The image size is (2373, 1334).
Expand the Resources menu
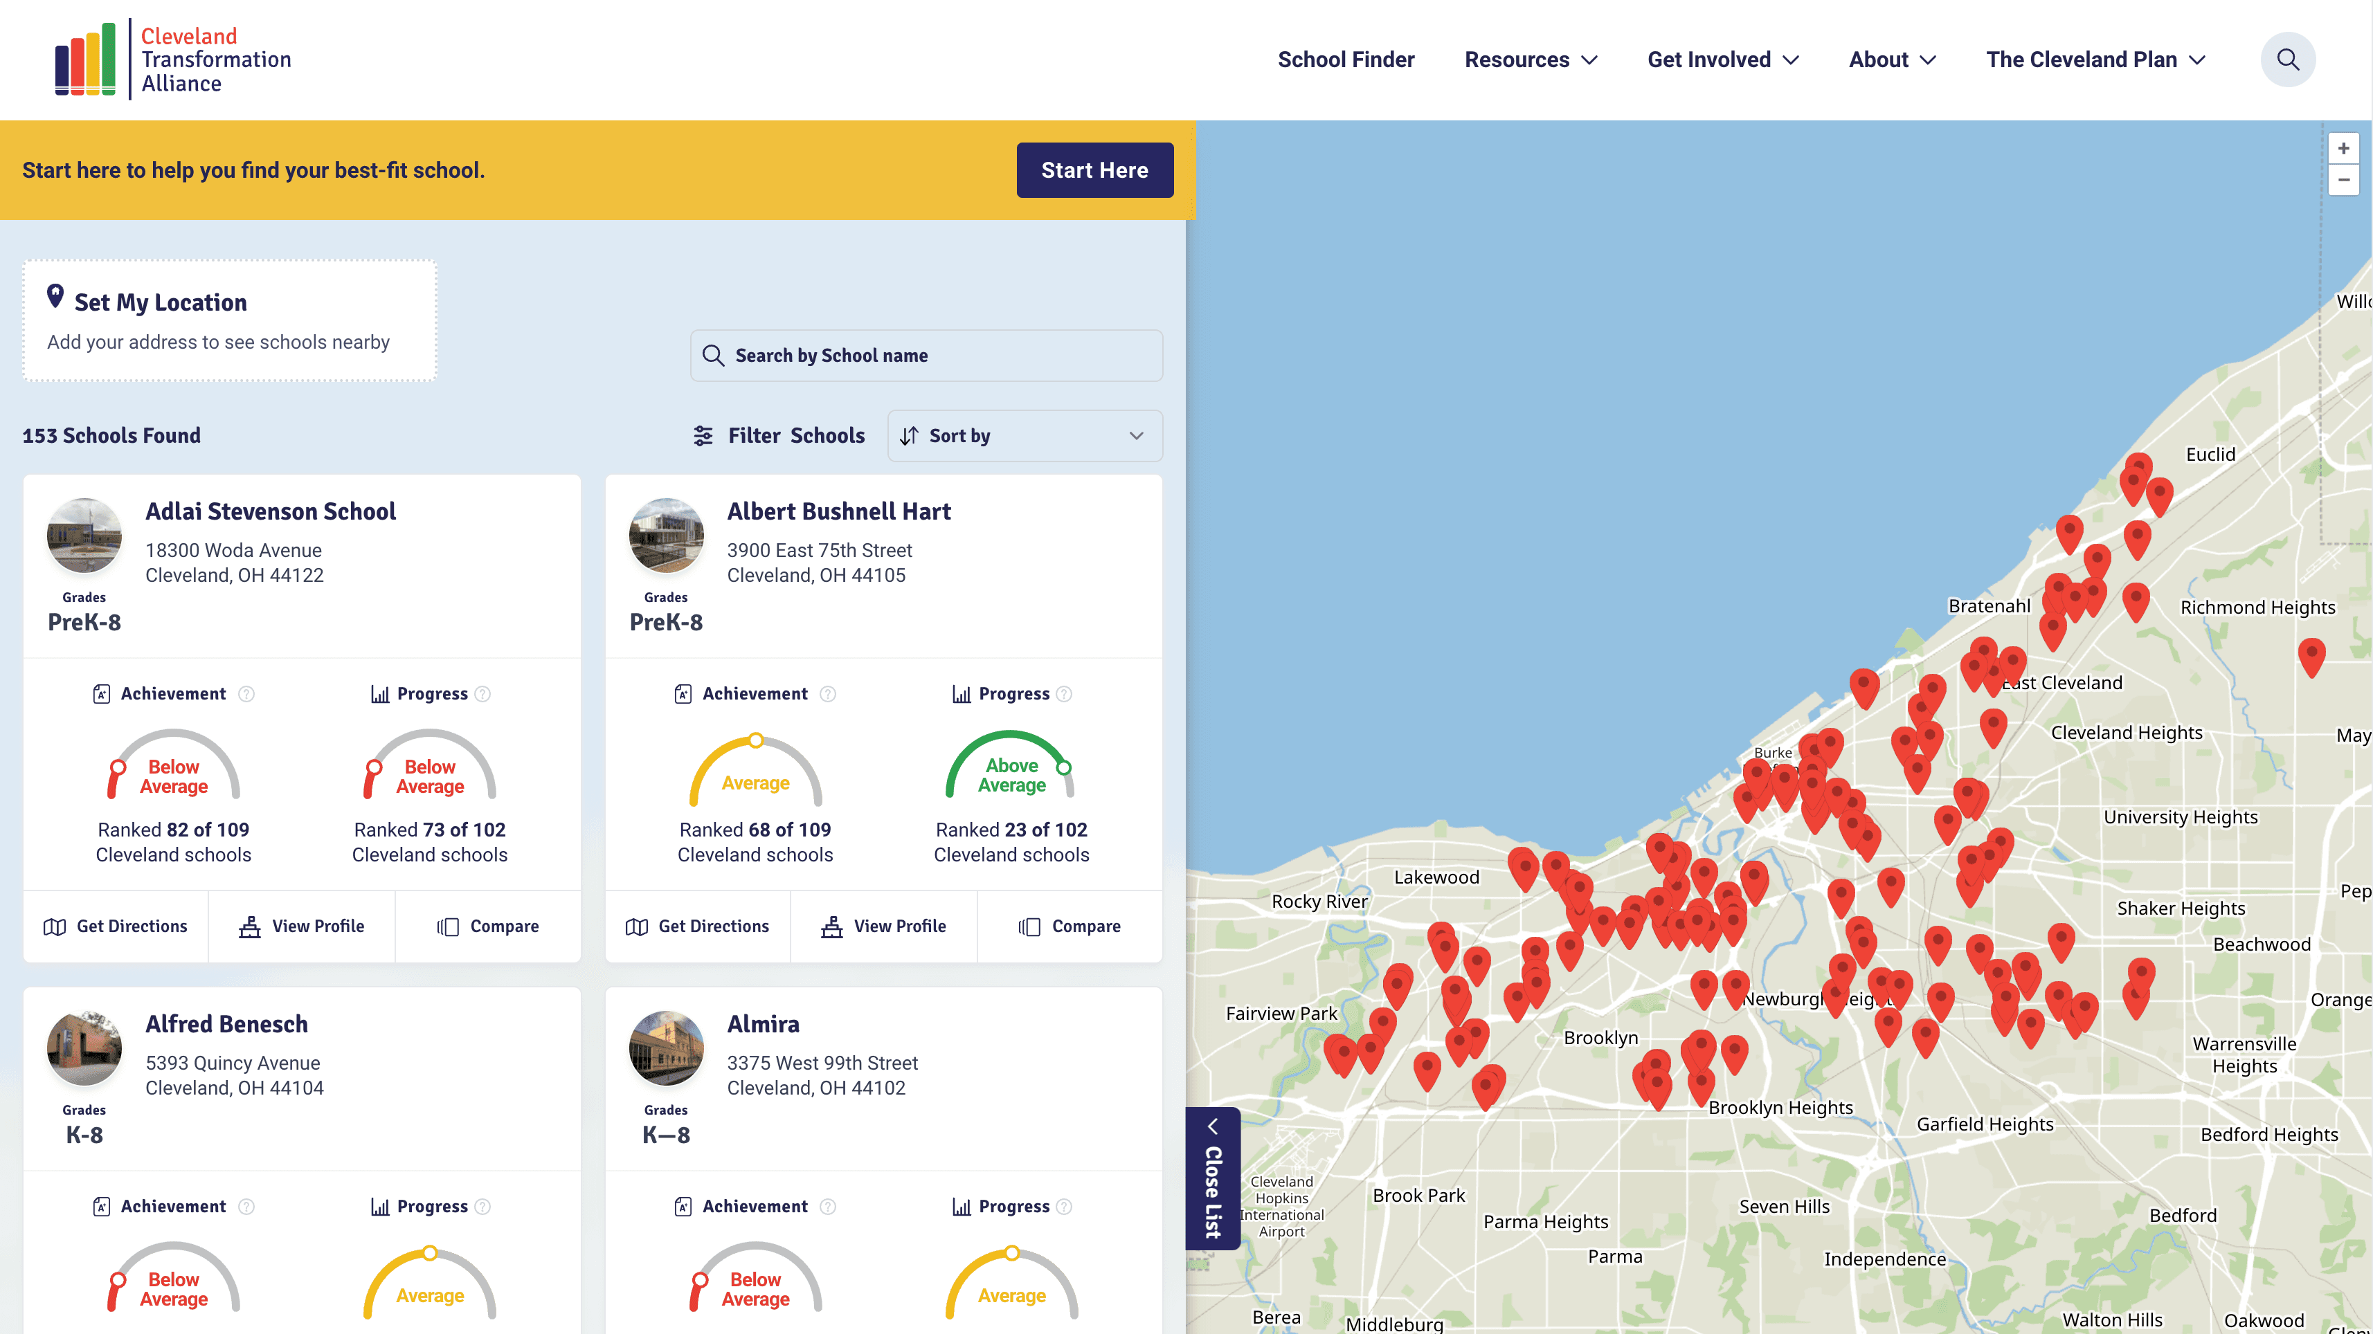pos(1530,60)
